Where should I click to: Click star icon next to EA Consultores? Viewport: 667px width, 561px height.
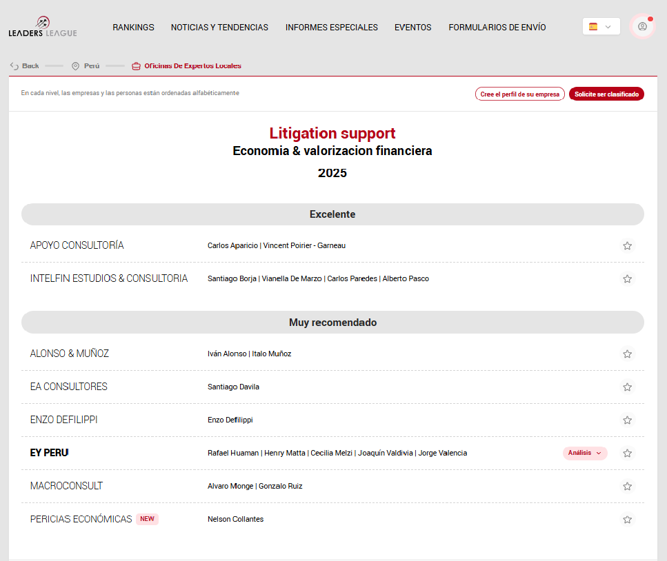click(x=627, y=387)
